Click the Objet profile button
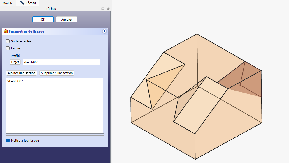Viewport: 289px width, 163px height. click(15, 62)
